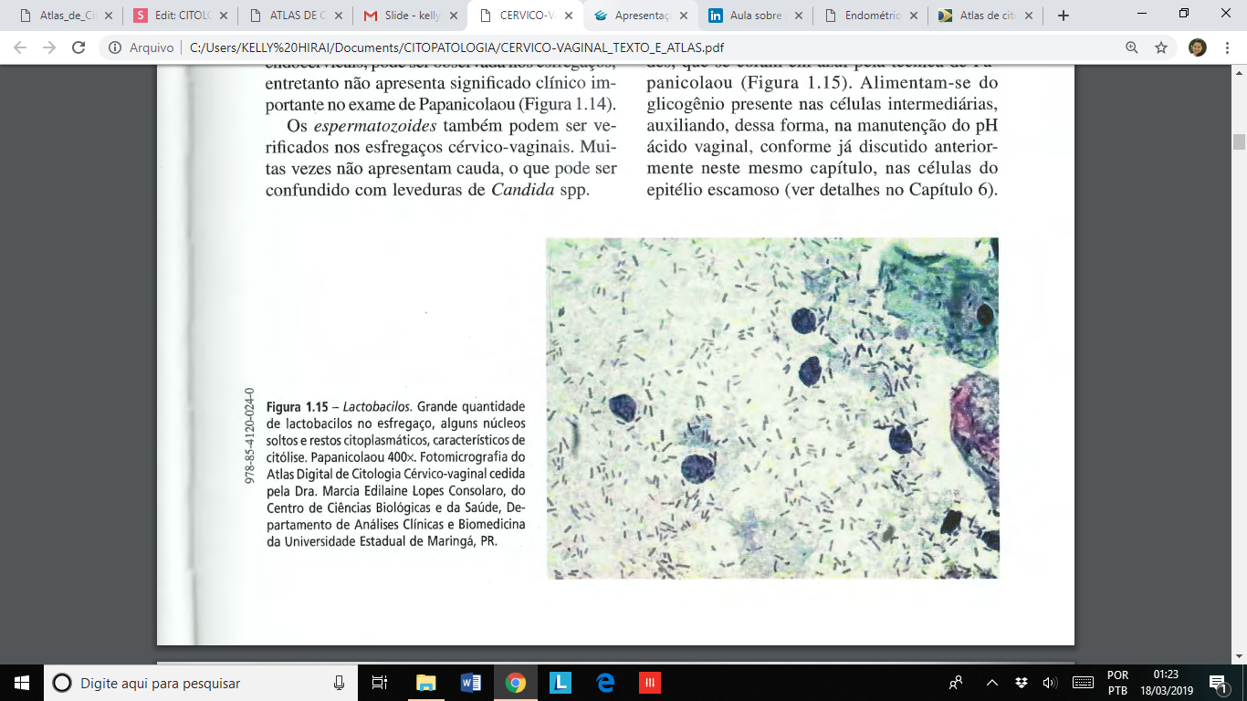
Task: Close the active CERVICO-V tab
Action: [x=568, y=16]
